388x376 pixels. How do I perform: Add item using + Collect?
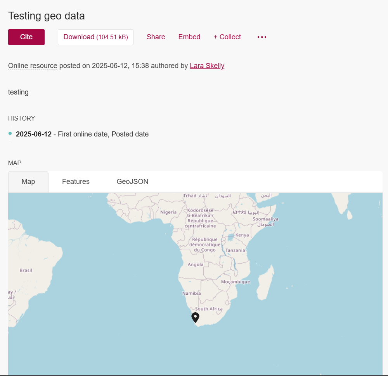[x=227, y=37]
